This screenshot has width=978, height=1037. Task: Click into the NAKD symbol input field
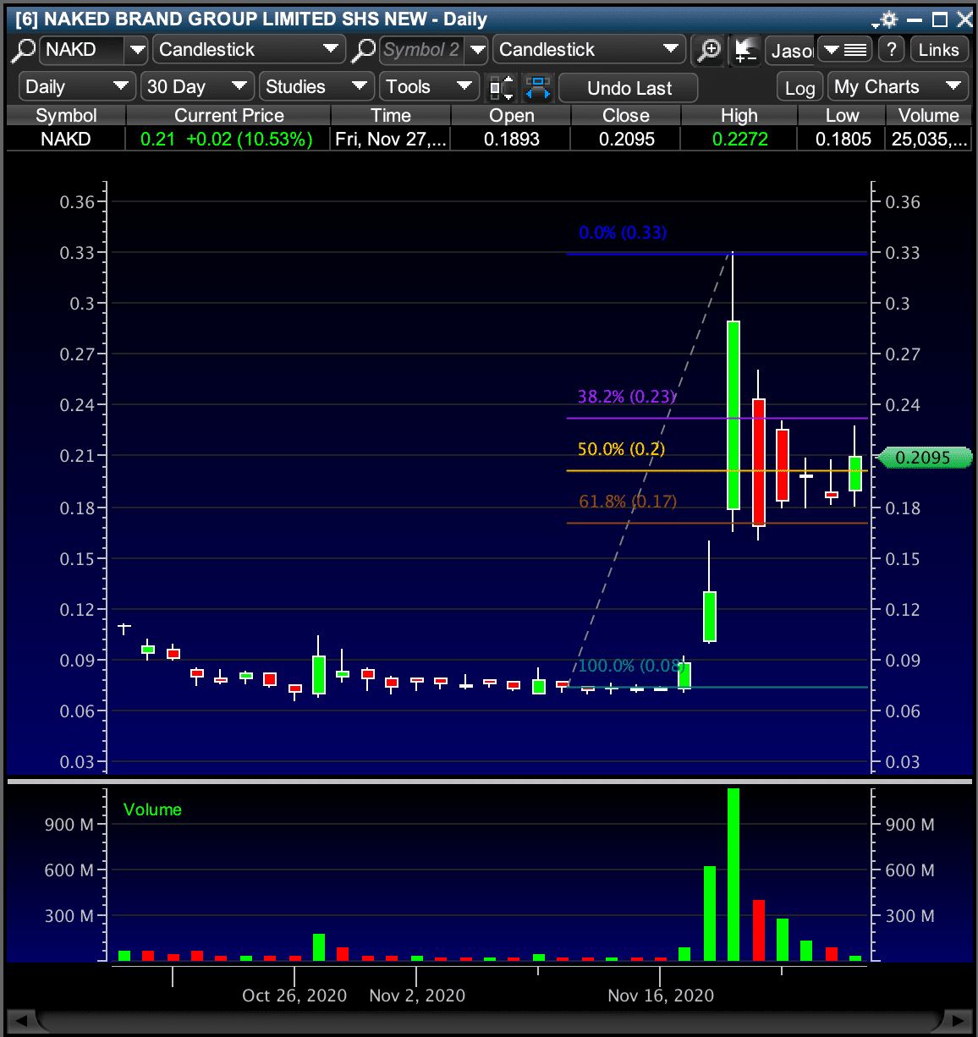point(83,50)
